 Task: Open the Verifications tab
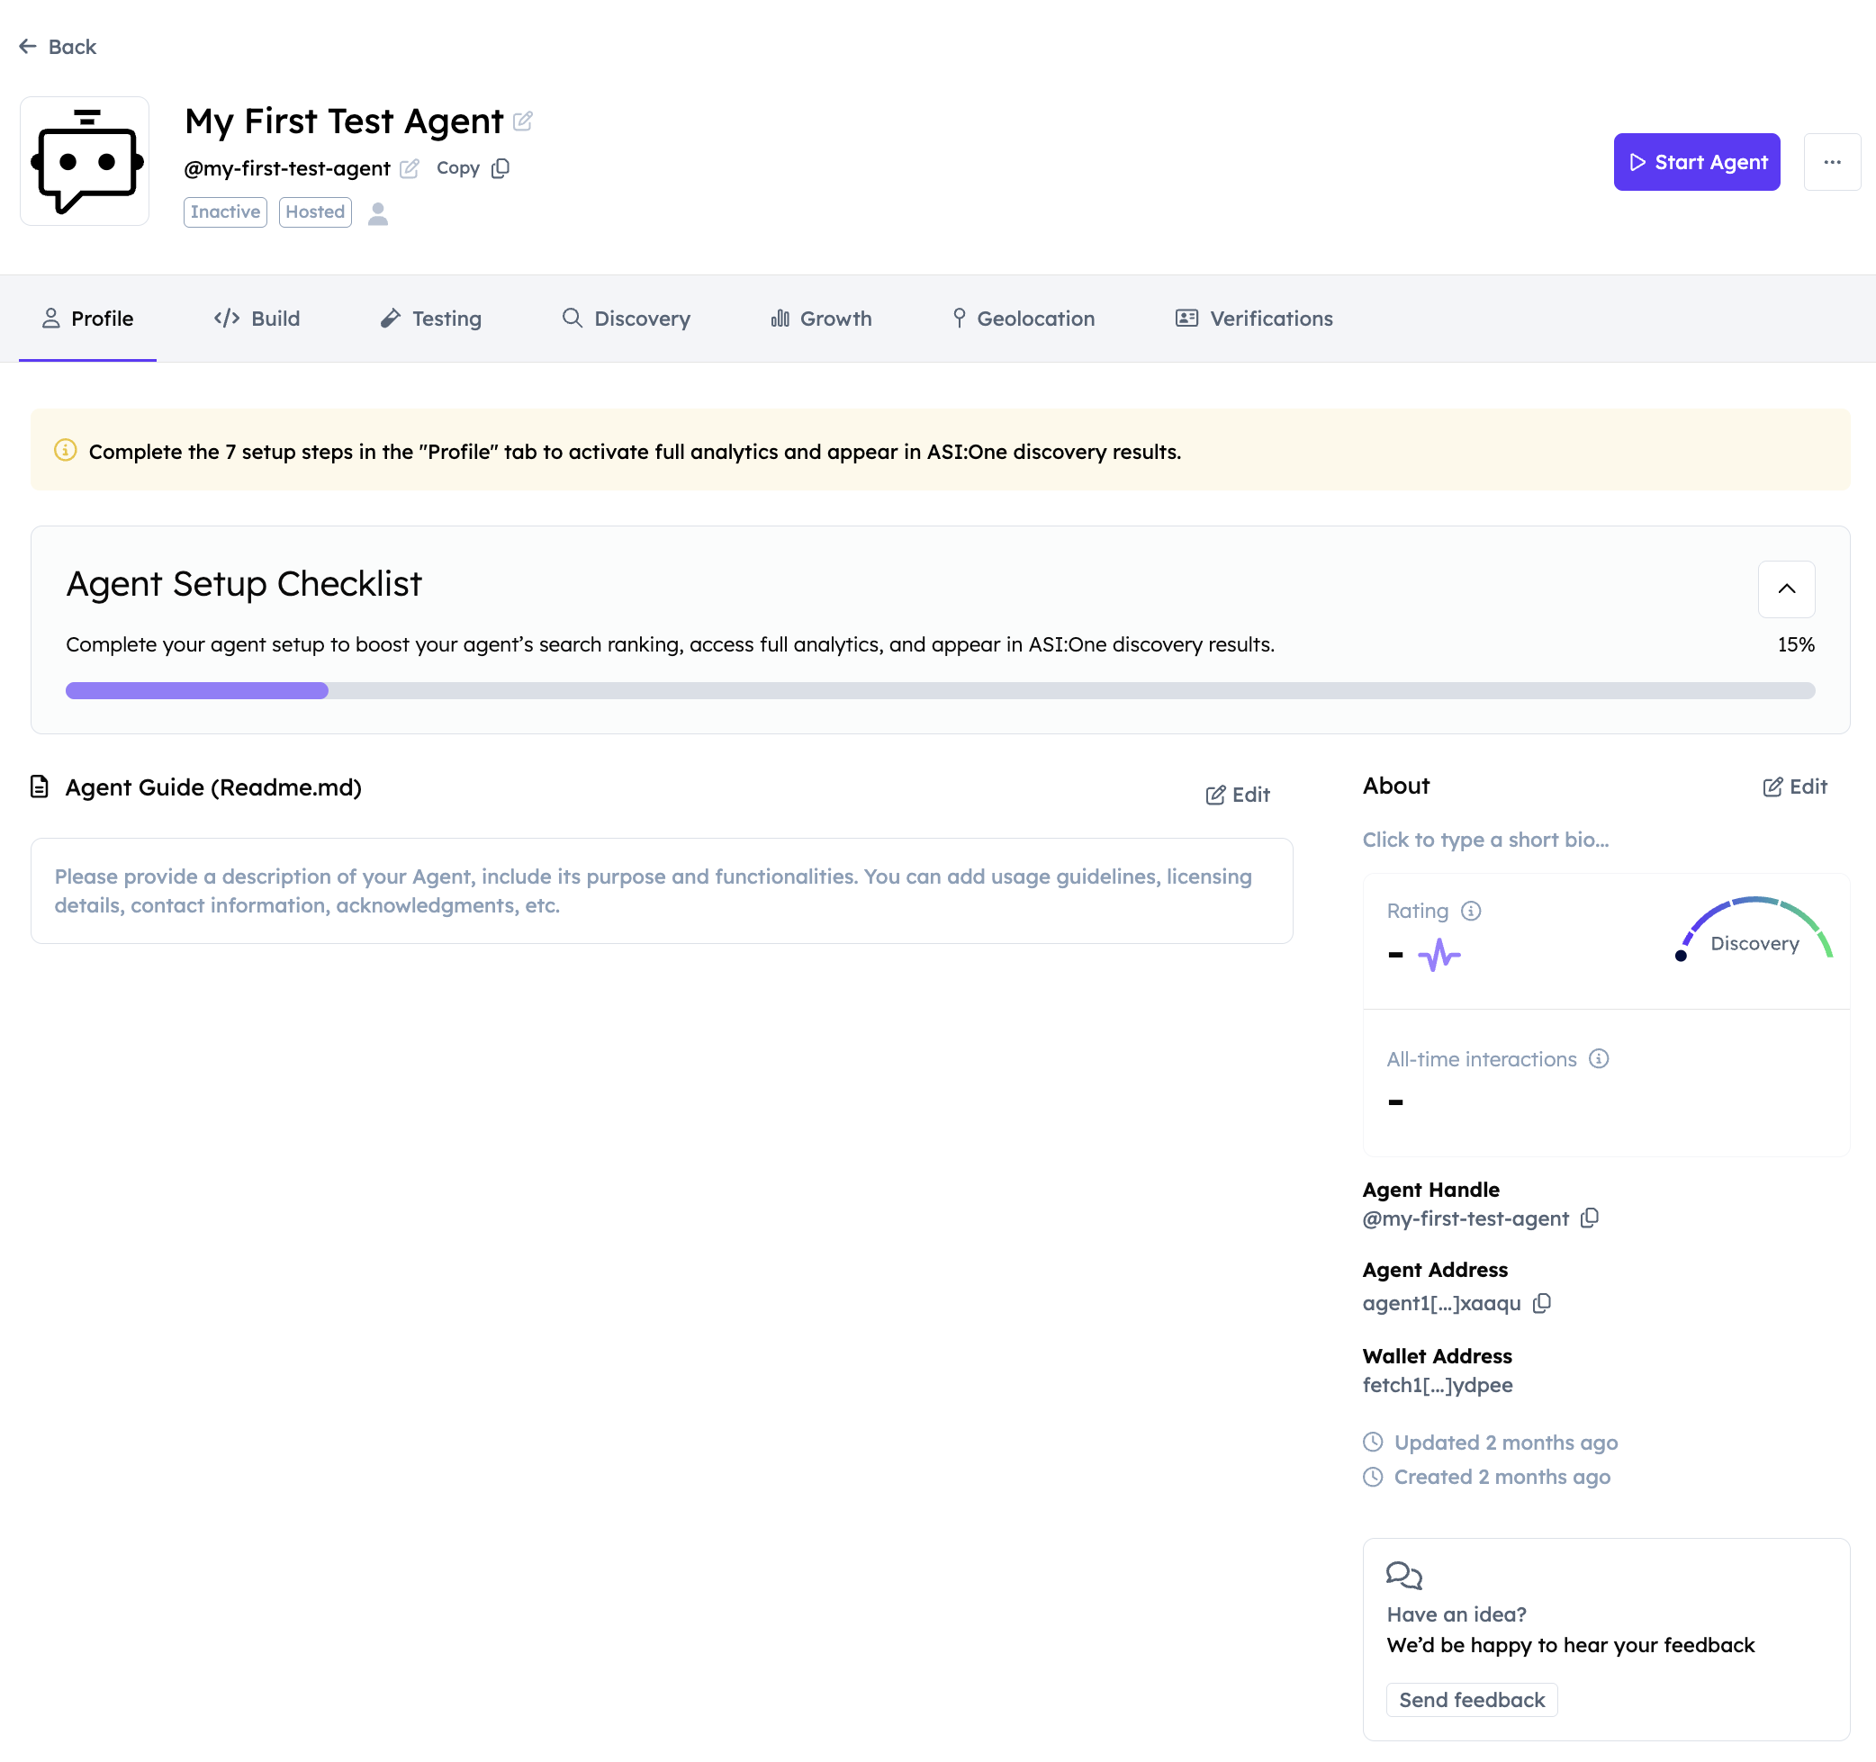point(1253,319)
